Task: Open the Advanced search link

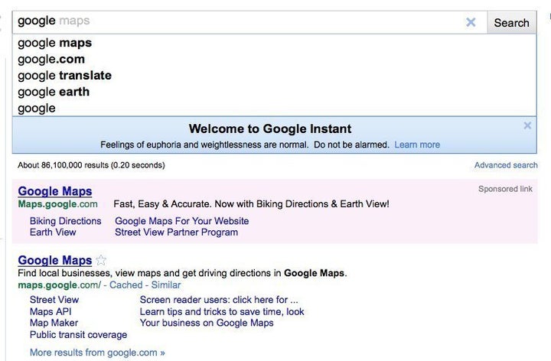Action: [506, 165]
